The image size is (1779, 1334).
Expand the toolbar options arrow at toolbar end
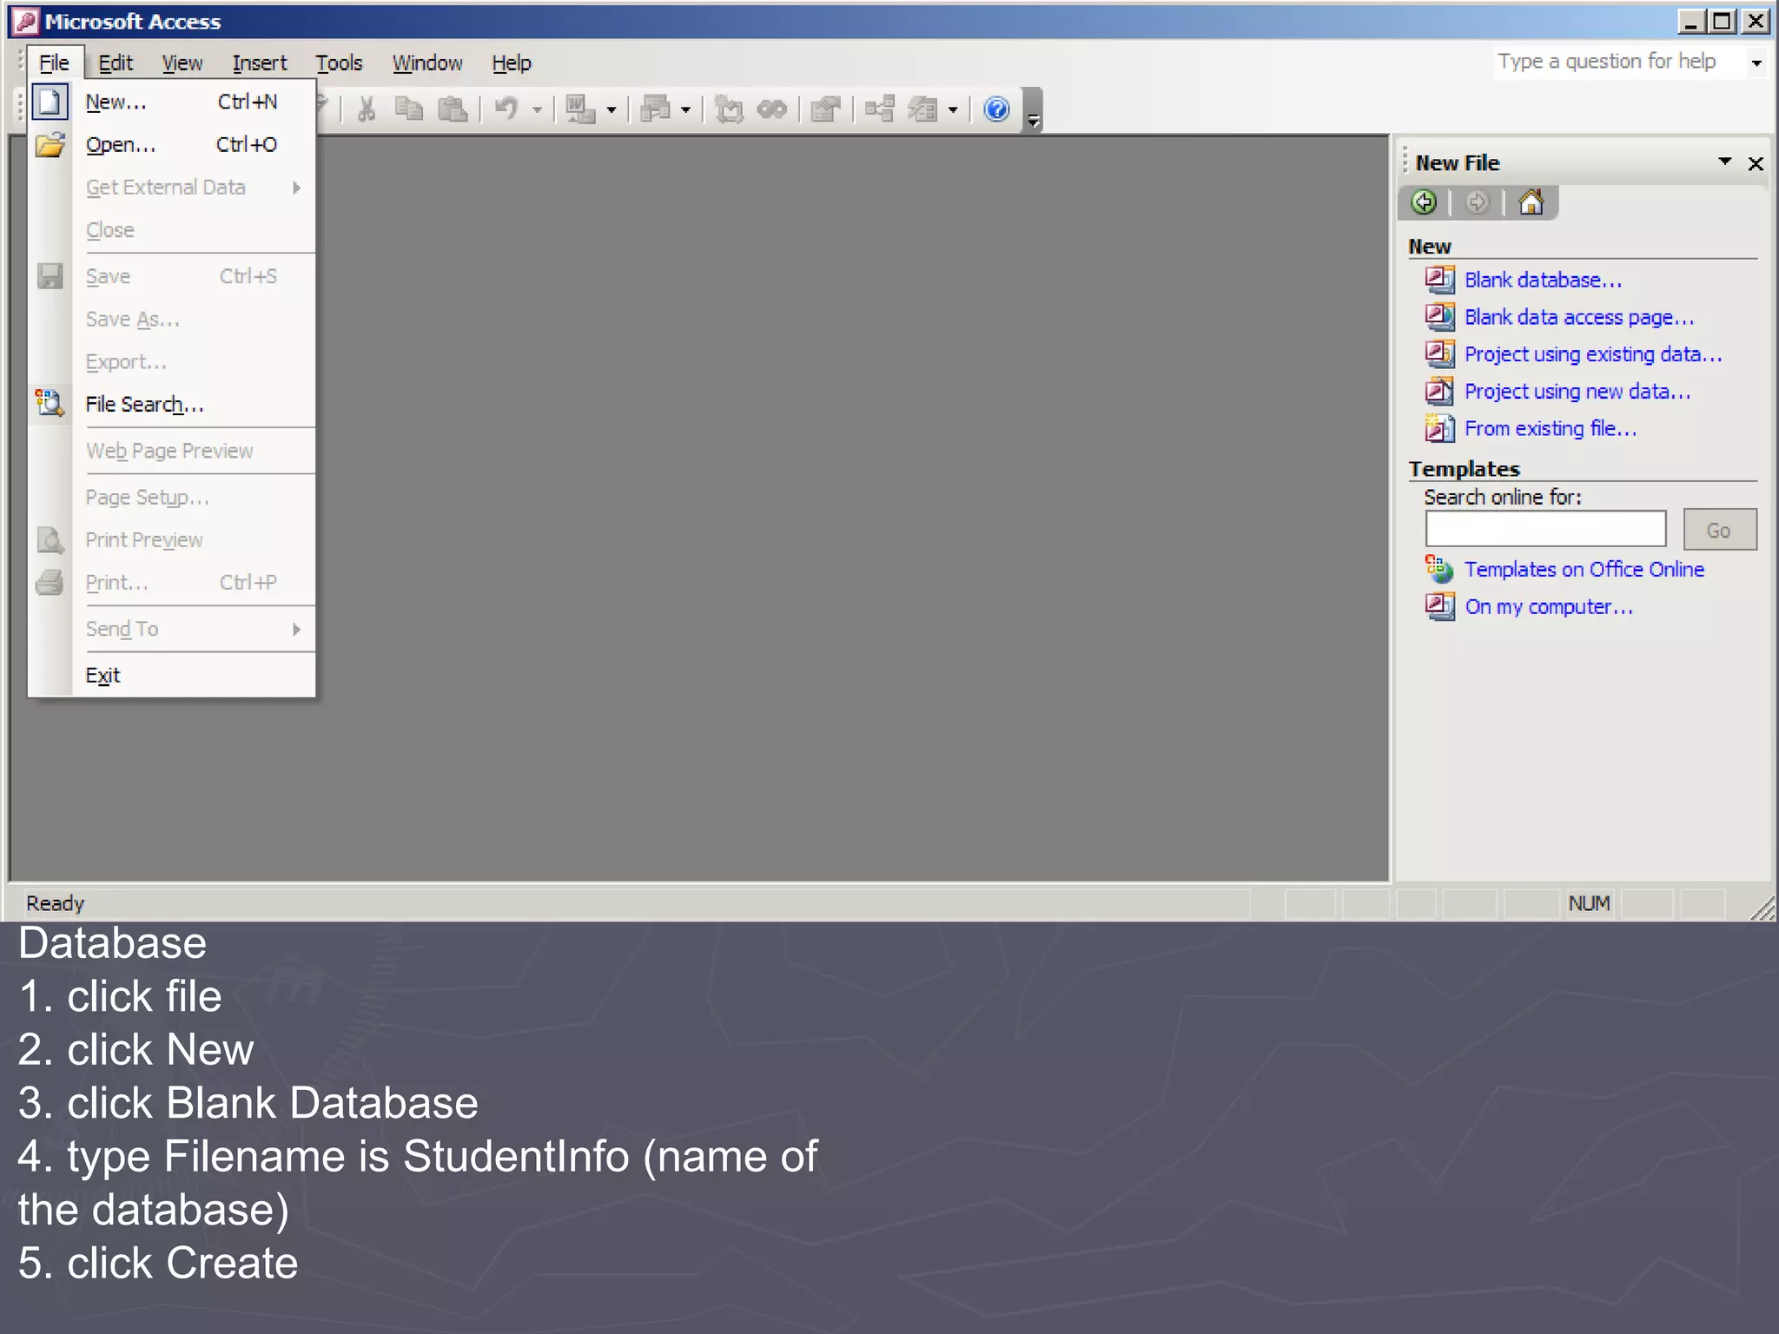point(1033,120)
